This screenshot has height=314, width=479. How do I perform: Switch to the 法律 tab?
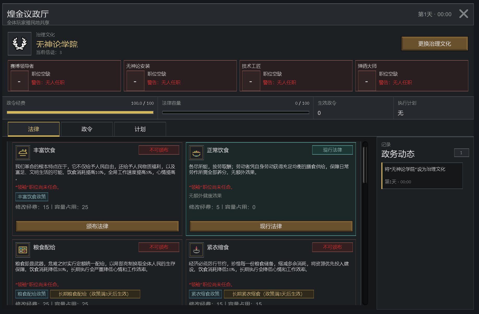pyautogui.click(x=34, y=129)
